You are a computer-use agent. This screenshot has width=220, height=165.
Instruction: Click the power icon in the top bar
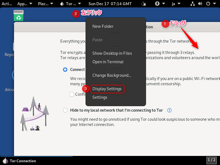tap(208, 4)
